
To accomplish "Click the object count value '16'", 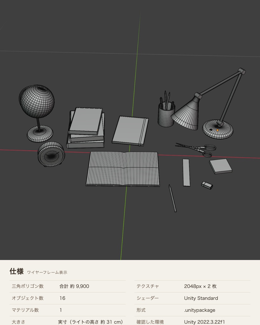I will click(x=63, y=298).
